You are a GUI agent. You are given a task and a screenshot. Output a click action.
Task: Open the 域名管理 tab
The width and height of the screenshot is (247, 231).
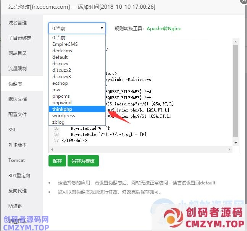pyautogui.click(x=18, y=23)
